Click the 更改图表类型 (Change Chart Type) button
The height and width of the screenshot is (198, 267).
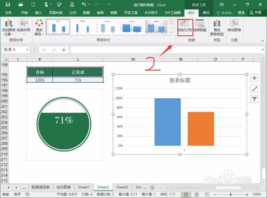pos(217,27)
